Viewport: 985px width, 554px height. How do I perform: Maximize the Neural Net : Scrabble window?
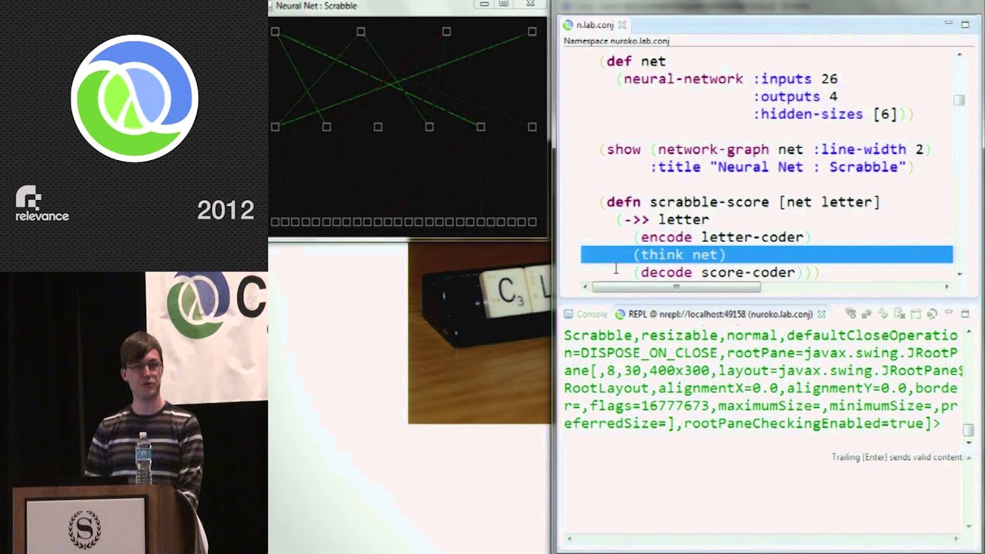coord(503,4)
